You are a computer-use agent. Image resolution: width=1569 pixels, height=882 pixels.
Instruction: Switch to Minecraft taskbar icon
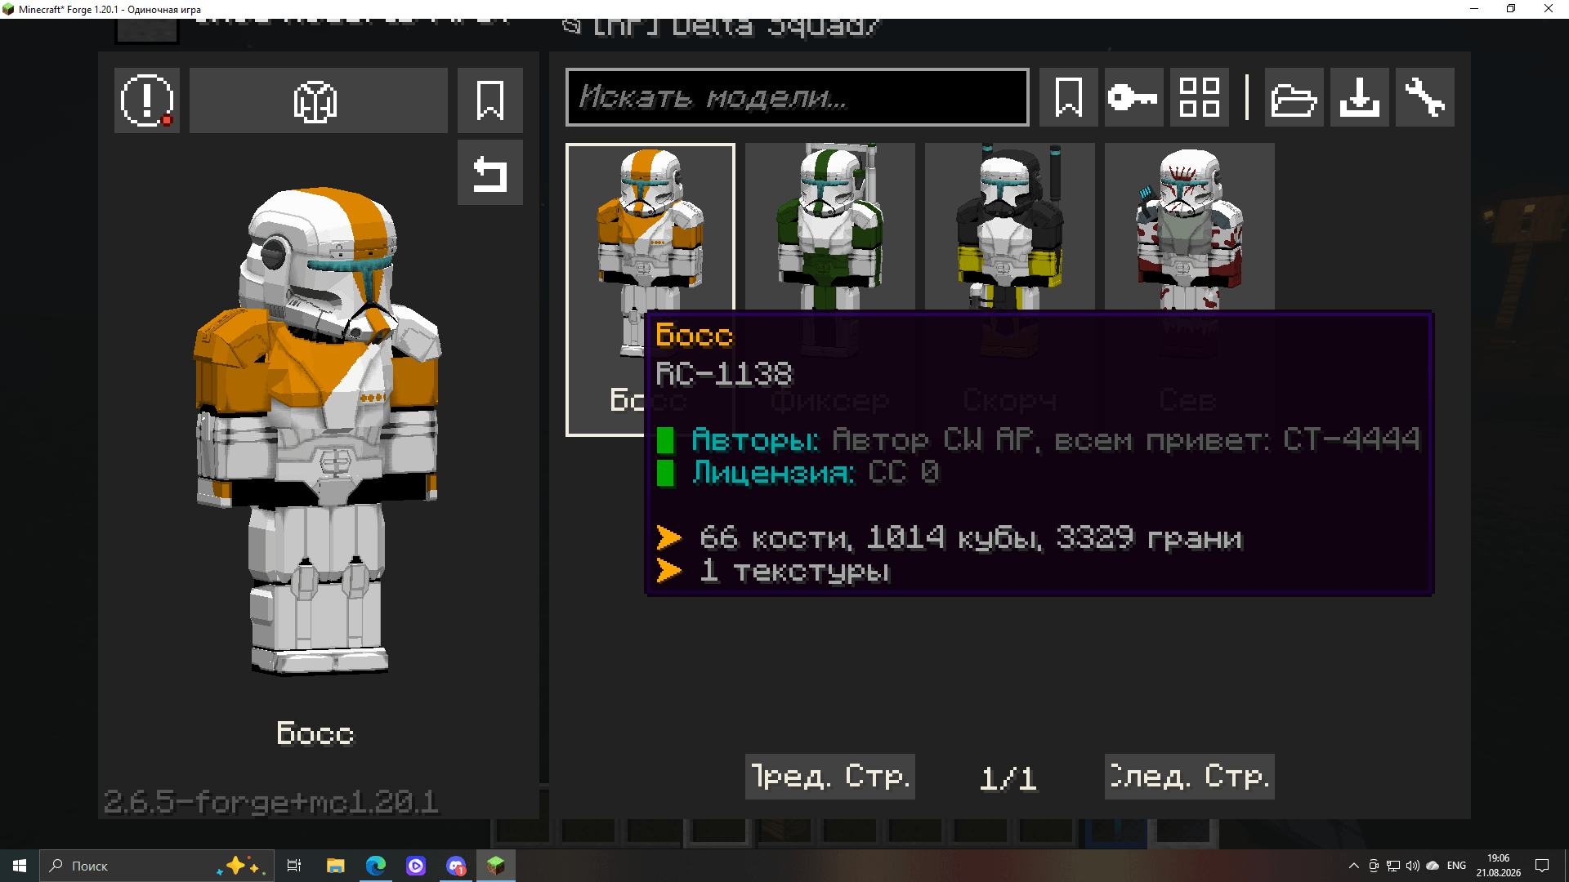(x=496, y=866)
